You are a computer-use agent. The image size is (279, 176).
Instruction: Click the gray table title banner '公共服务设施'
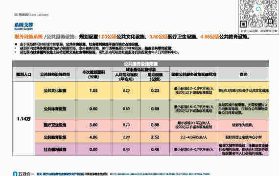140,64
